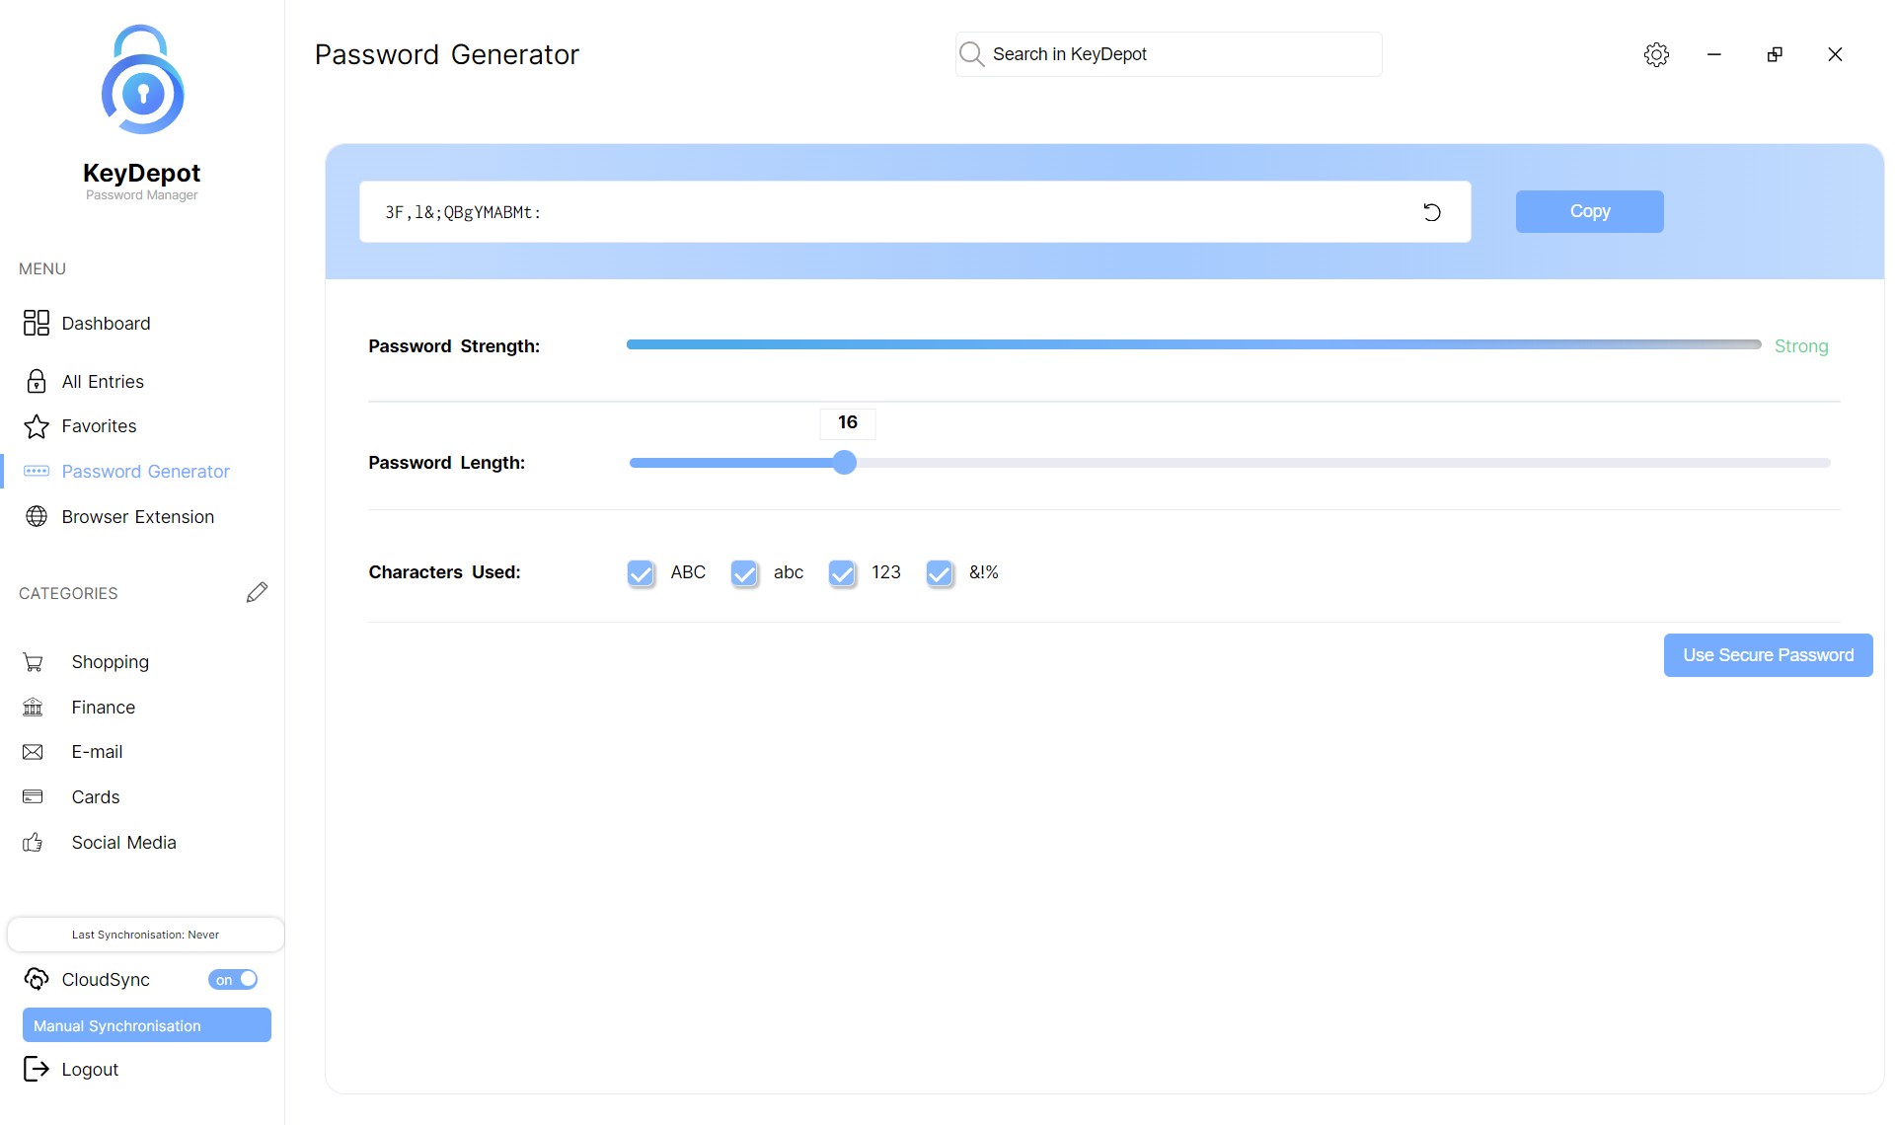Screen dimensions: 1895x1125
Task: Click the Finance bank icon
Action: click(x=33, y=708)
